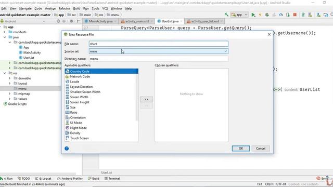Click the scroll-from-source target icon in Project panel
This screenshot has width=333, height=187.
[58, 21]
